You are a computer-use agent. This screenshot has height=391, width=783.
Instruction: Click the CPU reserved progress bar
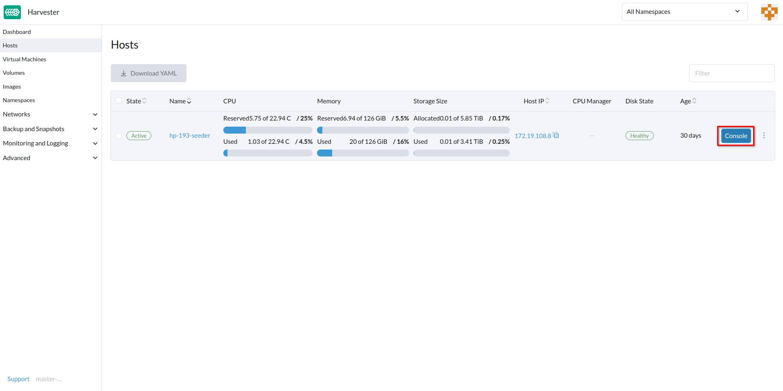[268, 130]
